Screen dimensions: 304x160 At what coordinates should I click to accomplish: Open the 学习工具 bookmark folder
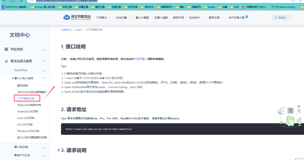[131, 7]
